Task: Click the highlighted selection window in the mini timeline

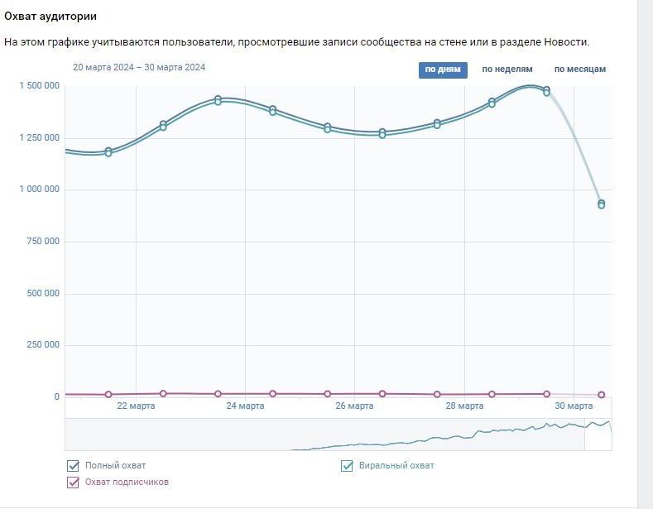Action: [598, 435]
